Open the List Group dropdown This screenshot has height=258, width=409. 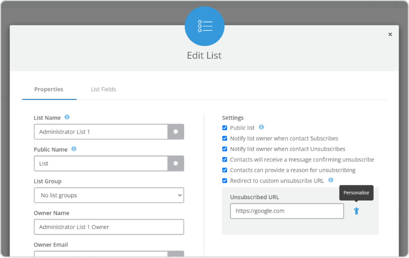point(109,195)
